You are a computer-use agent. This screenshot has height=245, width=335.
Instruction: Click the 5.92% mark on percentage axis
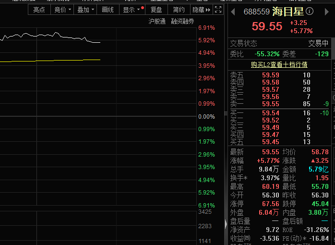(x=206, y=40)
